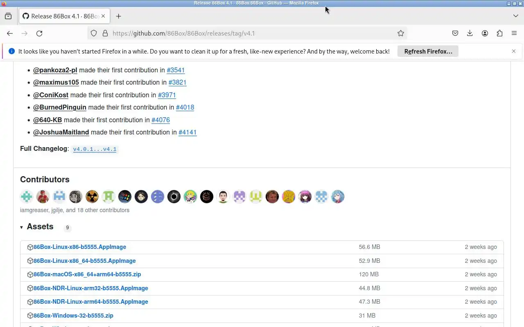Click the 120 MB file size text
Viewport: 524px width, 327px height.
pyautogui.click(x=369, y=275)
